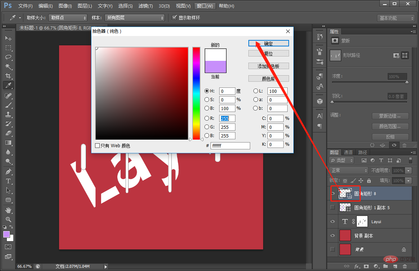Open the 样本 所有图层 dropdown
The width and height of the screenshot is (419, 271).
(134, 18)
